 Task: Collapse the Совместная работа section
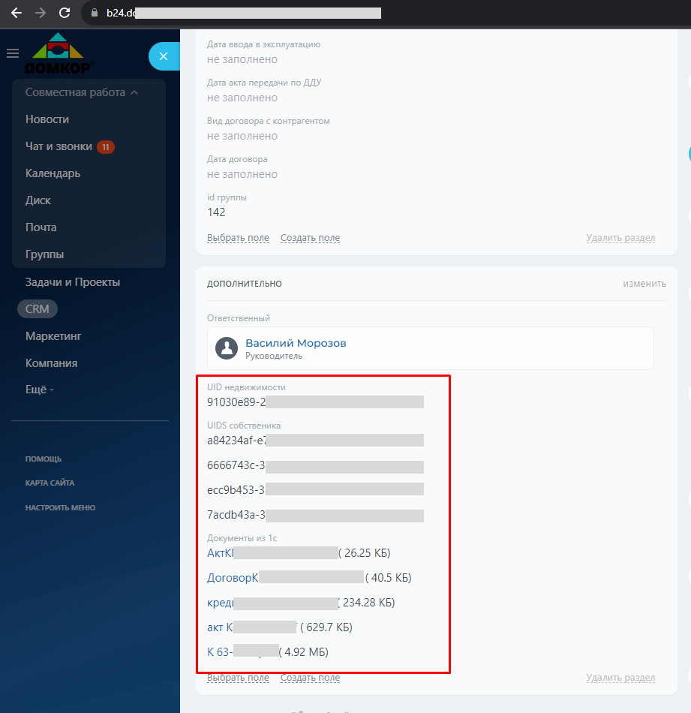coord(82,92)
